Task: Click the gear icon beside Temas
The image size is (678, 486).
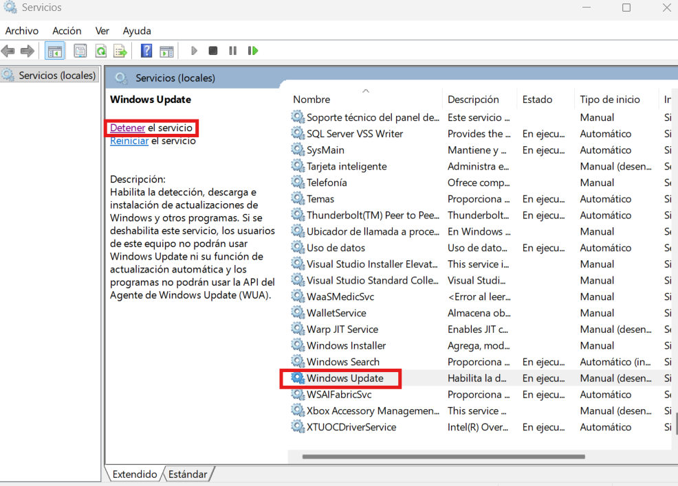Action: [x=298, y=198]
